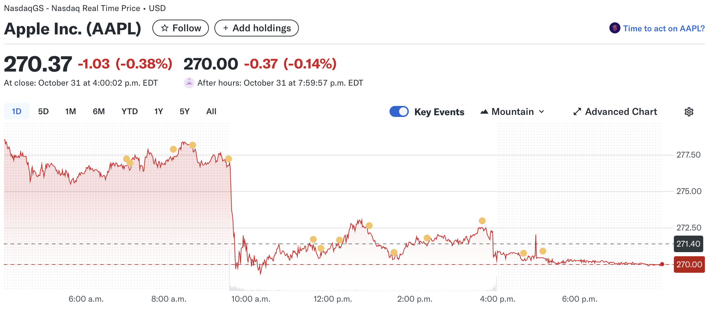
Task: Click the plus icon in Add holdings
Action: pos(226,28)
